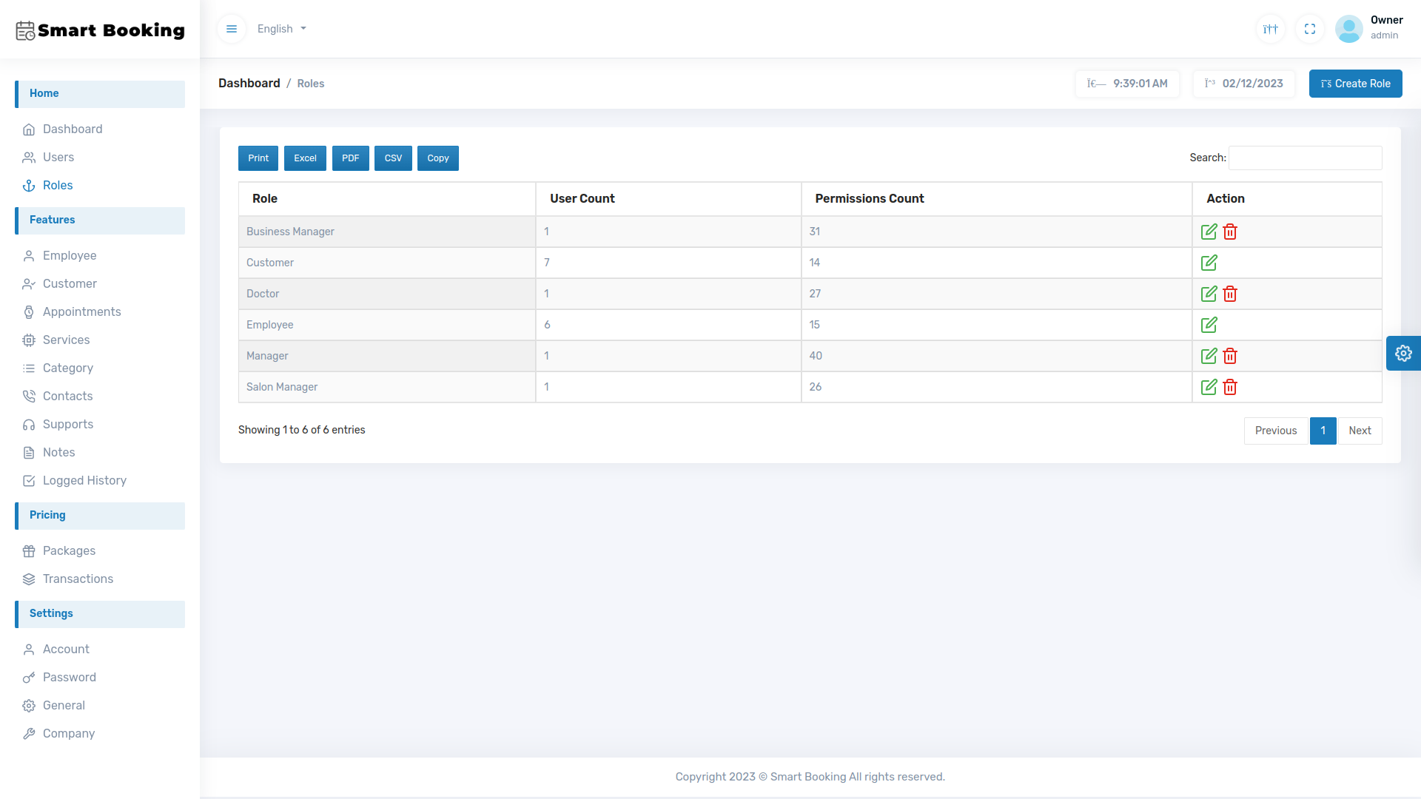Viewport: 1421px width, 799px height.
Task: Go to Next pagination page
Action: 1360,431
